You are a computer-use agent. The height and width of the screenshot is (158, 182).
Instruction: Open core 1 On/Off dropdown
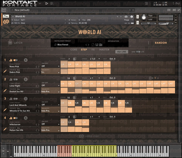click(51, 66)
